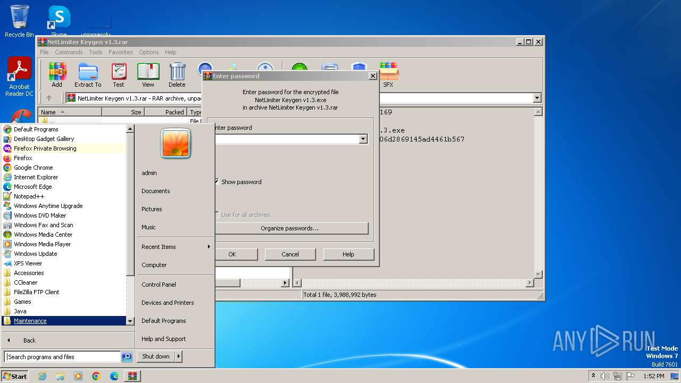The width and height of the screenshot is (681, 383).
Task: Click the WinRAR taskbar icon
Action: click(132, 376)
